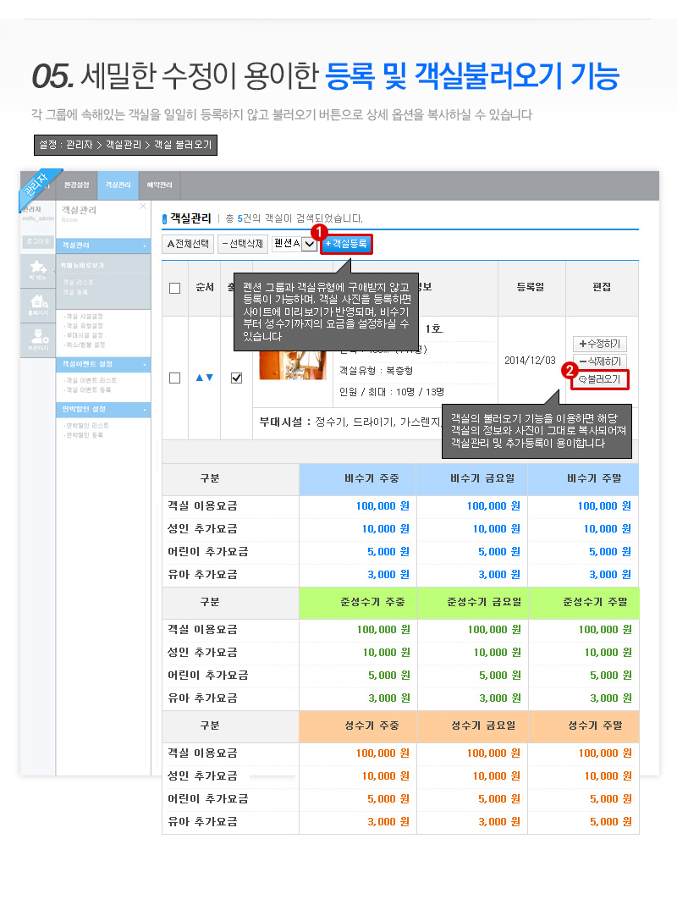Click the 편집 column header

point(602,287)
